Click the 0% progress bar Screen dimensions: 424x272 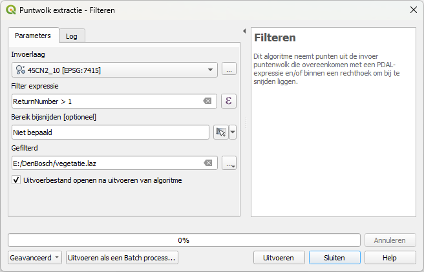[184, 240]
